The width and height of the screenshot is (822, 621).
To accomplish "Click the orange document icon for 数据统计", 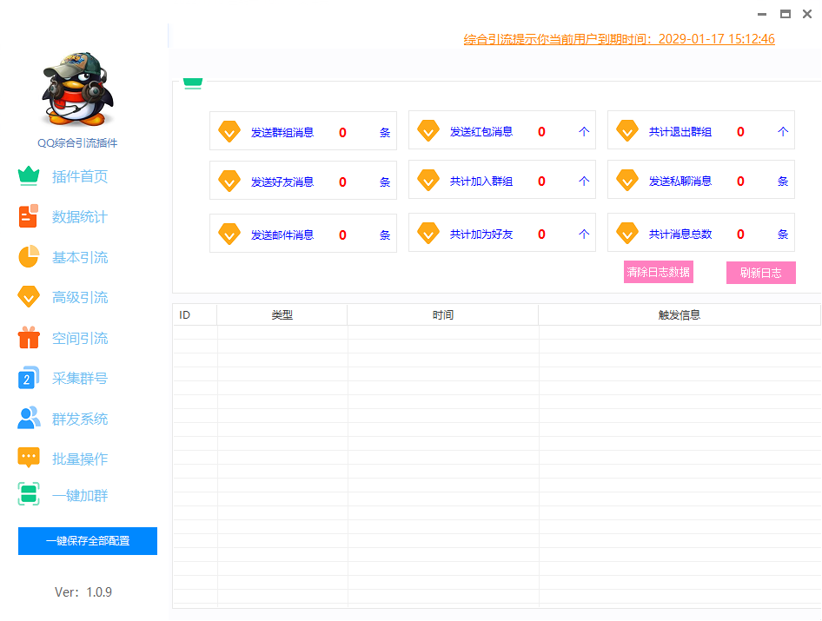I will click(x=29, y=216).
